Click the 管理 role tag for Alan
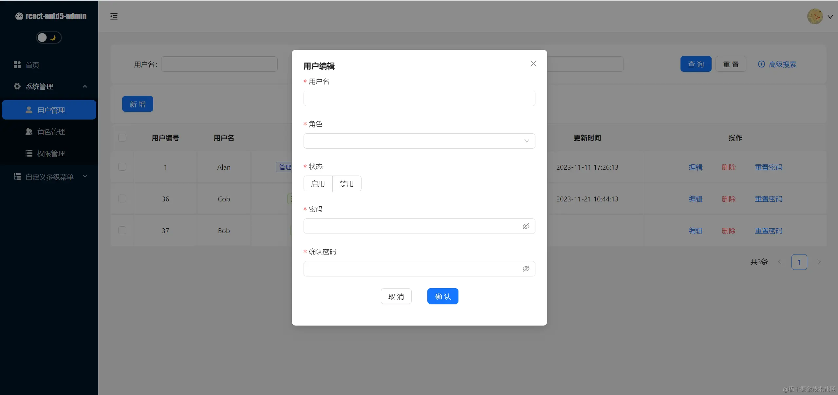The image size is (838, 395). pyautogui.click(x=284, y=167)
